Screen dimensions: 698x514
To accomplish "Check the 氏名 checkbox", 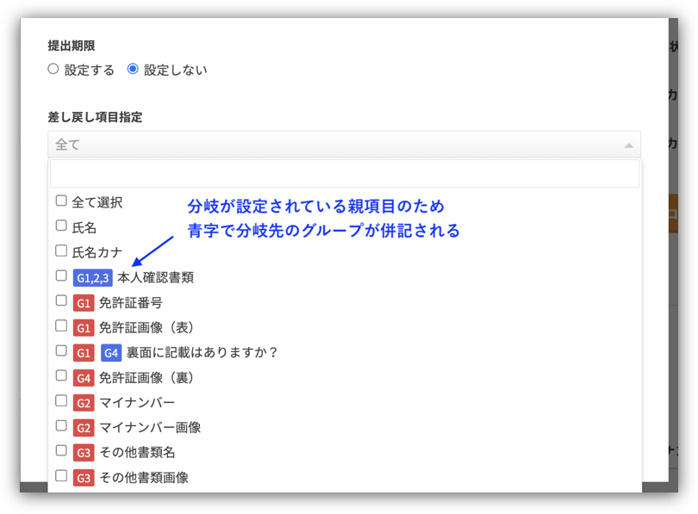I will pos(60,226).
